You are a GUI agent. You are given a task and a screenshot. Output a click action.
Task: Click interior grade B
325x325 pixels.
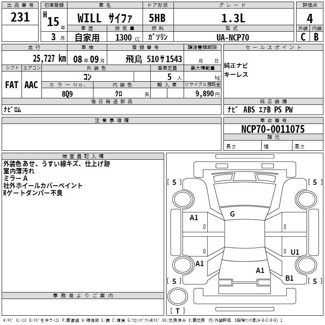point(316,37)
